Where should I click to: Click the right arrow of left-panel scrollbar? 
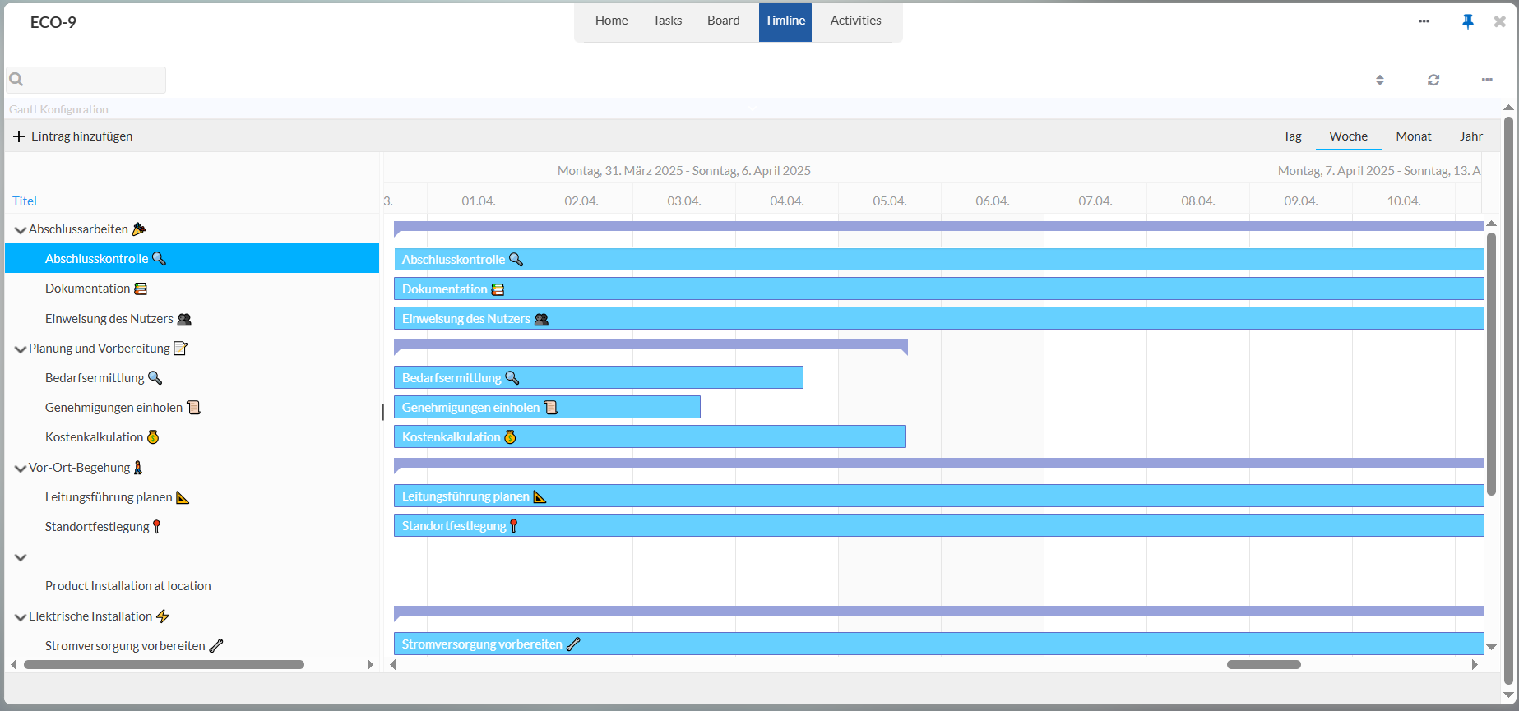click(x=370, y=664)
